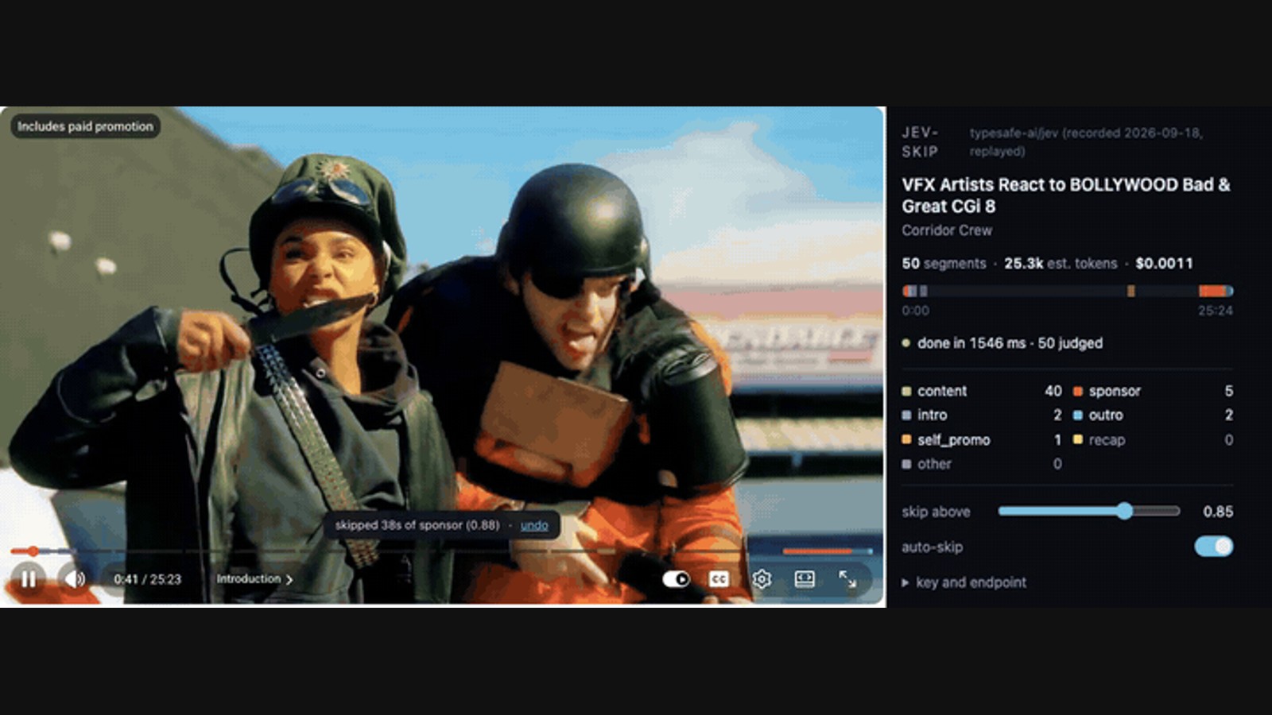Screen dimensions: 1272x715
Task: Click the orange sponsor segment on timeline
Action: (x=1212, y=291)
